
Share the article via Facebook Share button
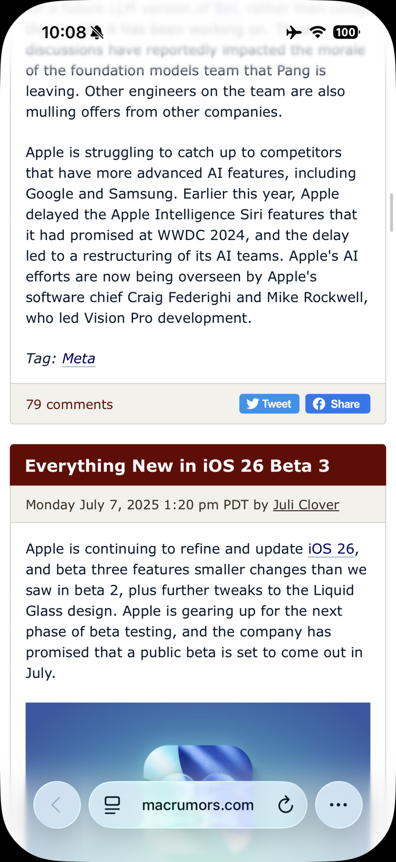(x=337, y=404)
